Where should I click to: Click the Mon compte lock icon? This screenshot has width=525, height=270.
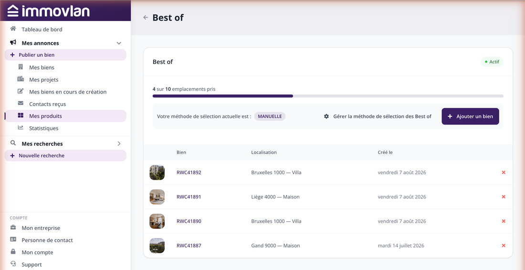coord(13,252)
